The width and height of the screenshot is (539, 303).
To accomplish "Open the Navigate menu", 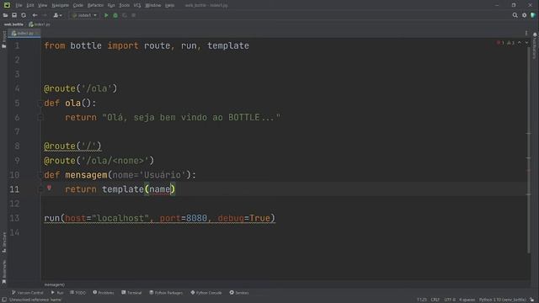I will click(x=60, y=5).
